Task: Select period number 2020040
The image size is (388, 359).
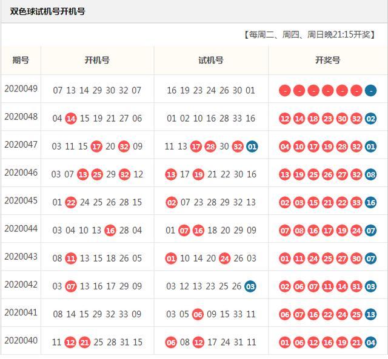Action: (21, 340)
